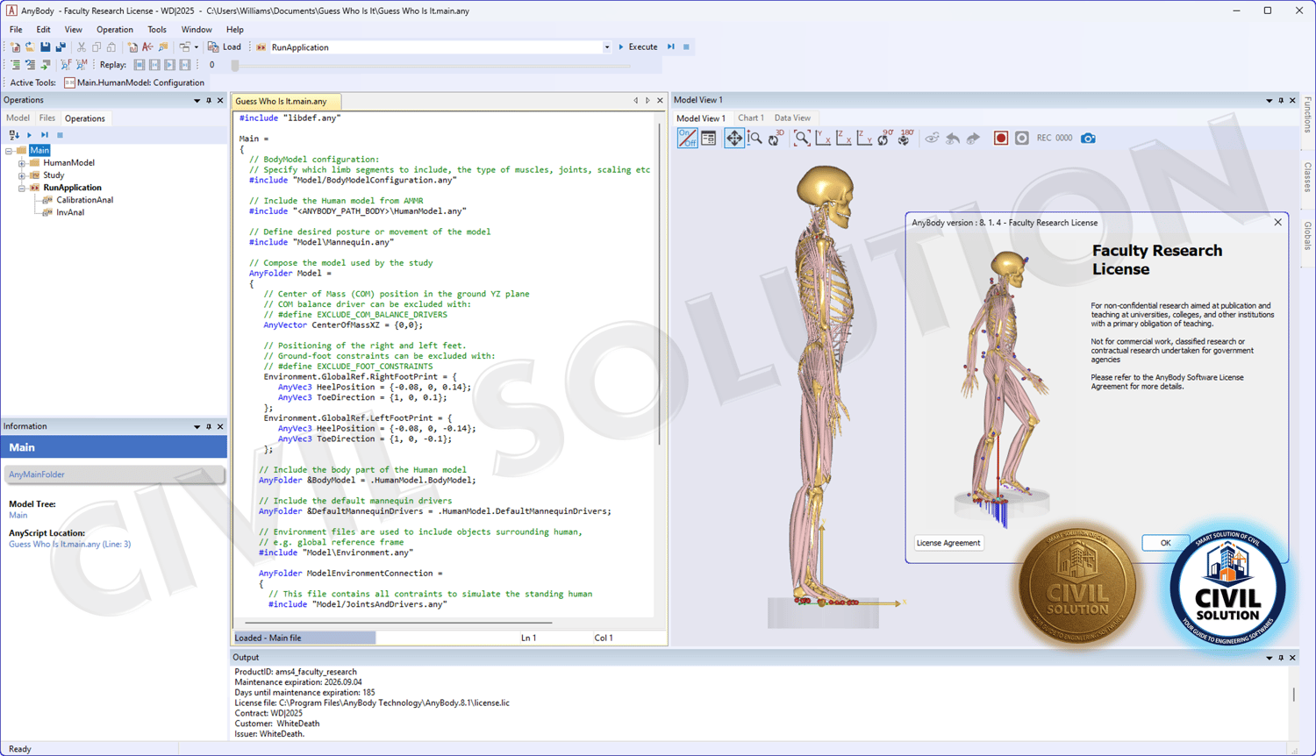Switch to the YX plane view

coord(823,138)
